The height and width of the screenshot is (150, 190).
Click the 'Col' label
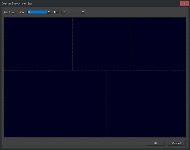56,12
